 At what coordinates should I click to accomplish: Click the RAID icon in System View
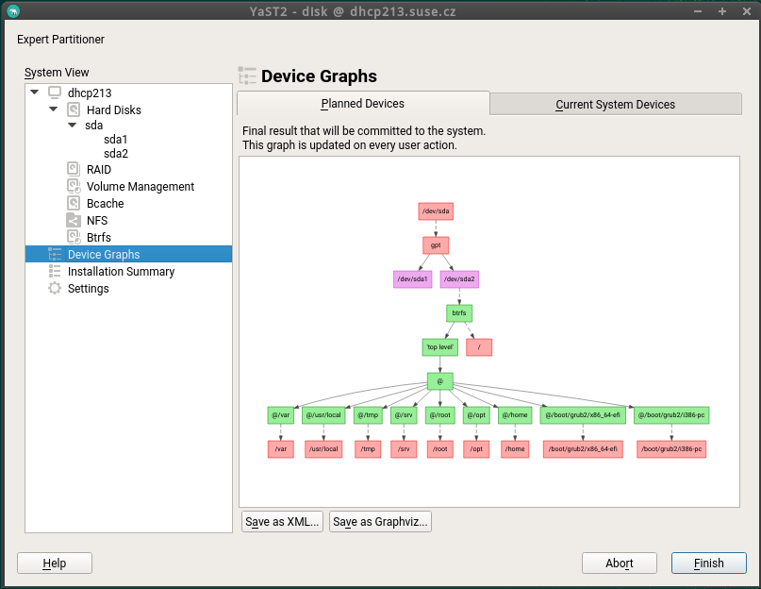[x=74, y=170]
